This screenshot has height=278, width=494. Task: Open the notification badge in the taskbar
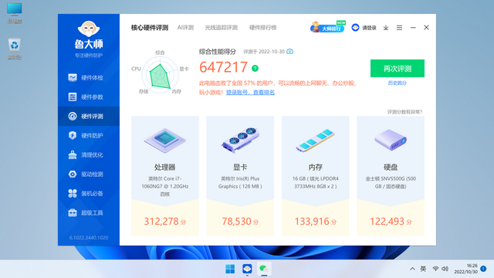(x=483, y=269)
